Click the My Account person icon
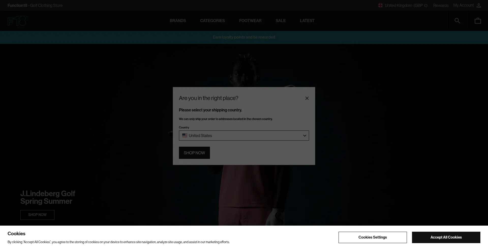Viewport: 488px width, 252px height. click(479, 5)
